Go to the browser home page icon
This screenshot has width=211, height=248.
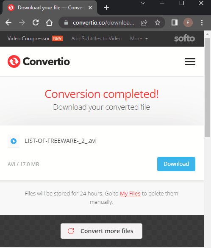pos(49,22)
